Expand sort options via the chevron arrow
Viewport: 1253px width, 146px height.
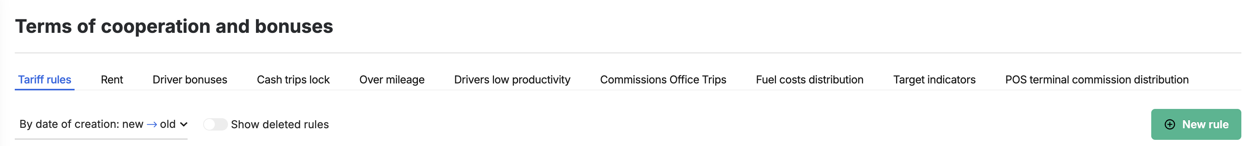tap(183, 124)
